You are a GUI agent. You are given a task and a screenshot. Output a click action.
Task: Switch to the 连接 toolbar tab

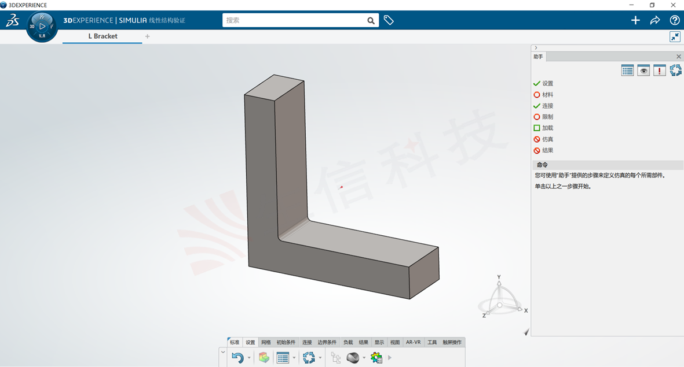pos(307,342)
